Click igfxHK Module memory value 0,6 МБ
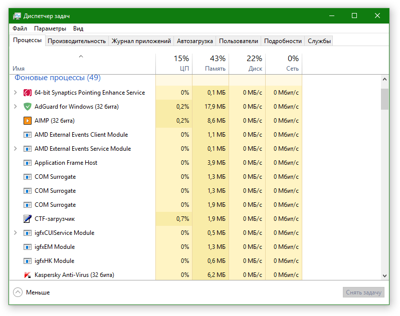The width and height of the screenshot is (400, 316). [x=217, y=261]
